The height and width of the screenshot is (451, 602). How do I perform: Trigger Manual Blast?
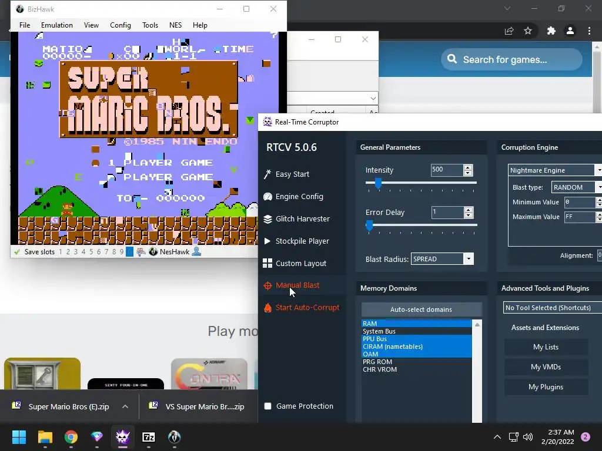[292, 285]
